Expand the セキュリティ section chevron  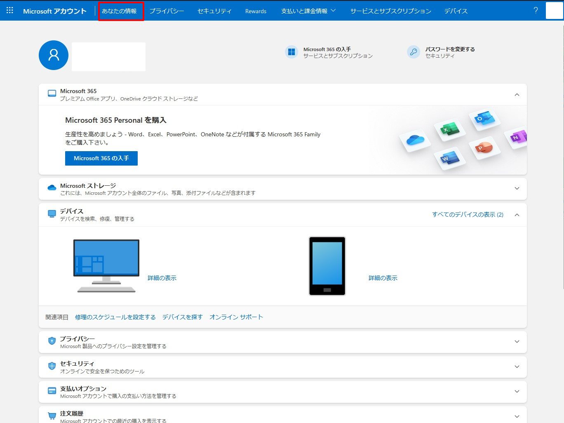click(x=517, y=367)
